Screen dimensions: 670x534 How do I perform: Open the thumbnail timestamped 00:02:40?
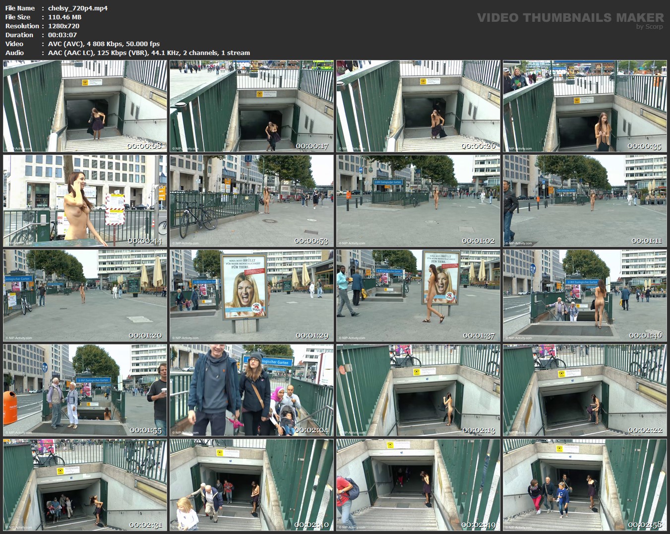pyautogui.click(x=252, y=485)
